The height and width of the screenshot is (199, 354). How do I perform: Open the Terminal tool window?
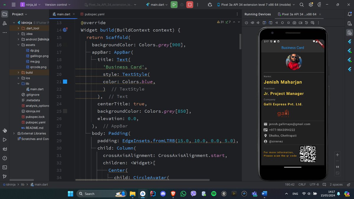[4, 167]
